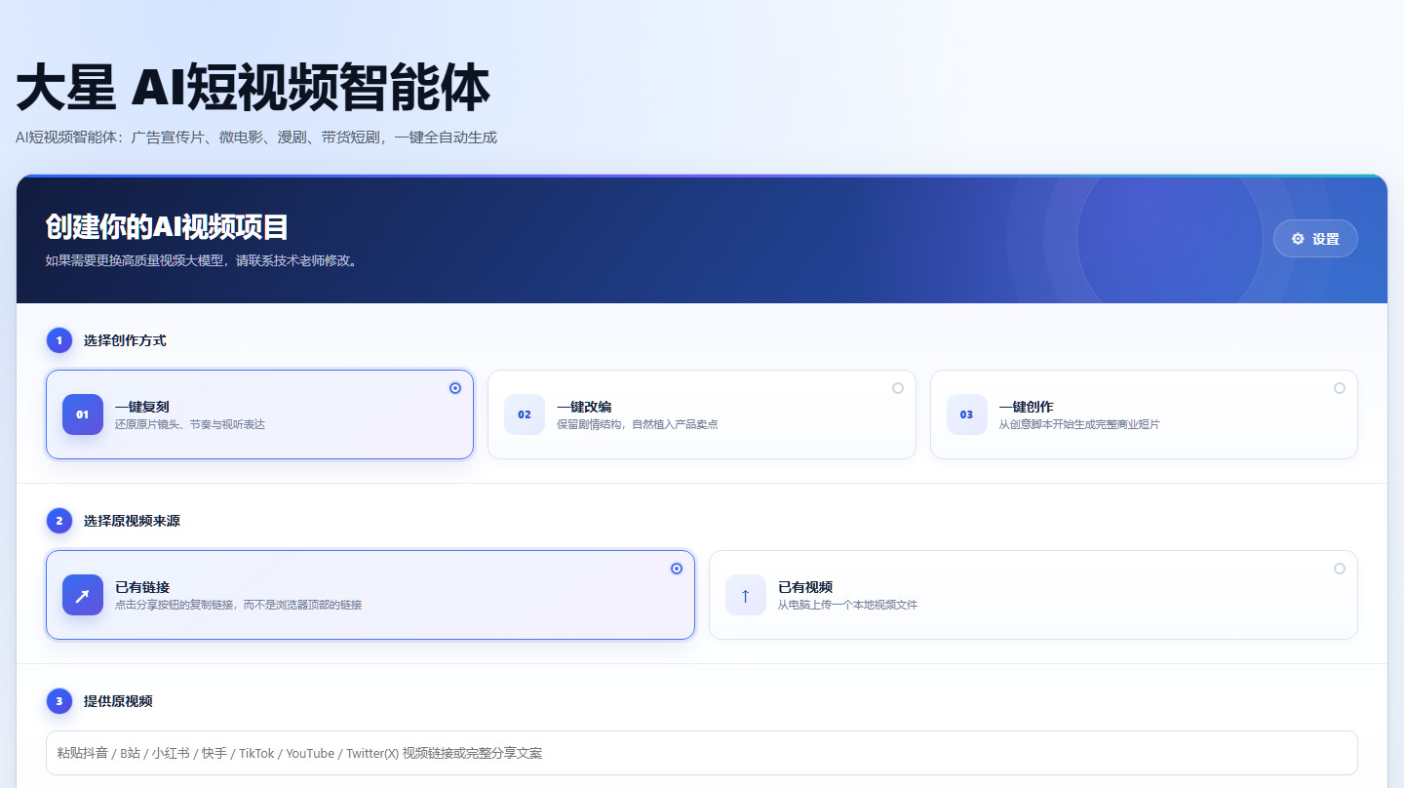Click the upload arrow icon on 已有视频
This screenshot has height=788, width=1404.
tap(746, 595)
